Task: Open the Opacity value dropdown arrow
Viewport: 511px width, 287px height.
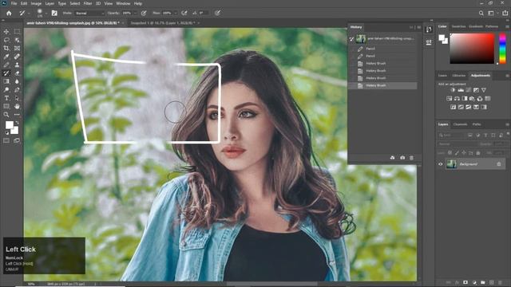Action: tap(135, 13)
